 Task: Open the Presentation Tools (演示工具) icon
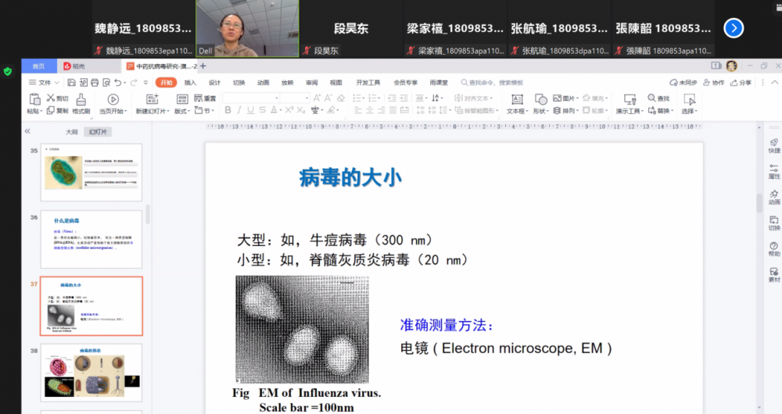(x=630, y=99)
